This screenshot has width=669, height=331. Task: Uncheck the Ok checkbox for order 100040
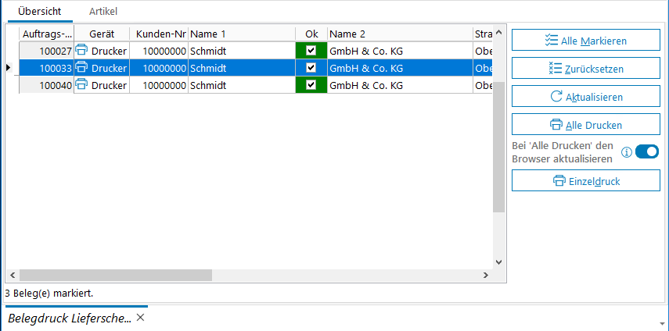click(311, 85)
